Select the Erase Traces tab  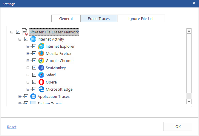(x=99, y=18)
